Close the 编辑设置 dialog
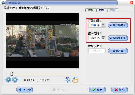The width and height of the screenshot is (135, 95). coord(131,3)
